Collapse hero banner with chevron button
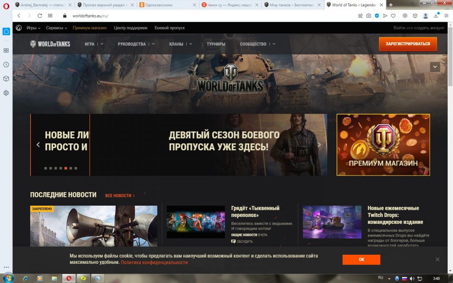This screenshot has width=453, height=283. point(435,67)
